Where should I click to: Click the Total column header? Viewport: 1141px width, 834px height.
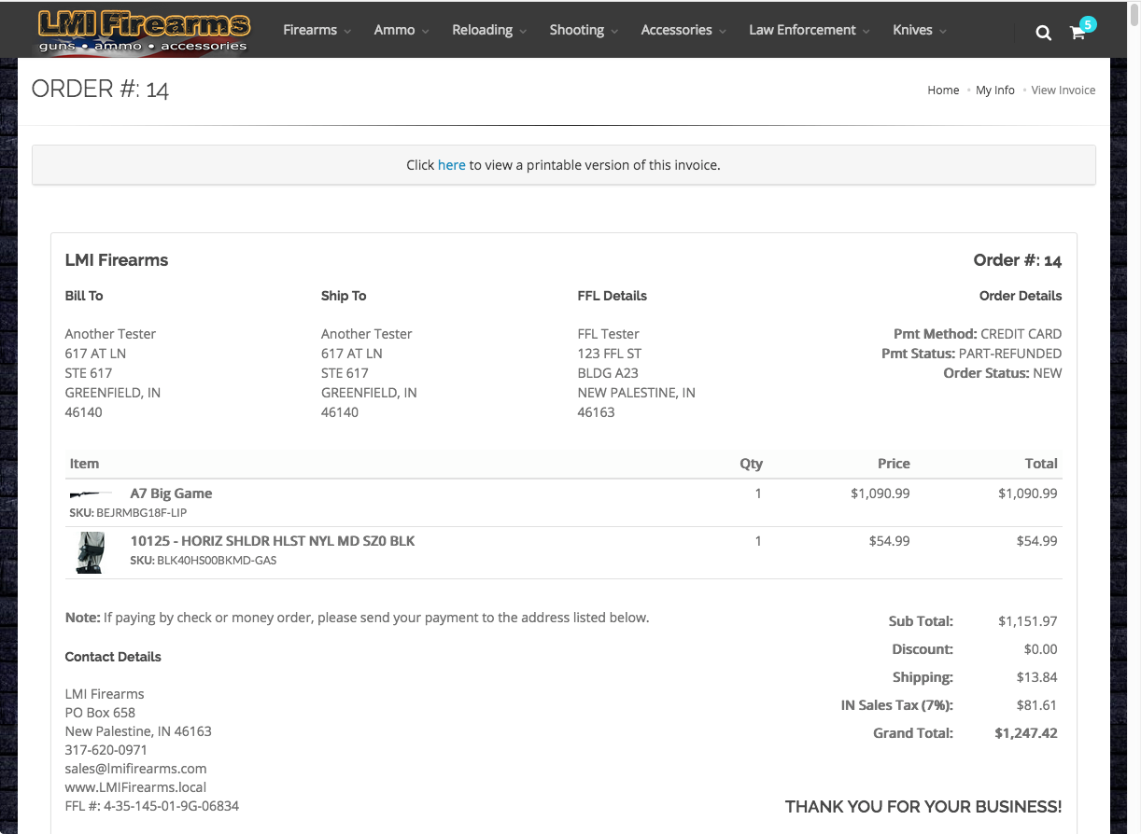(1041, 464)
